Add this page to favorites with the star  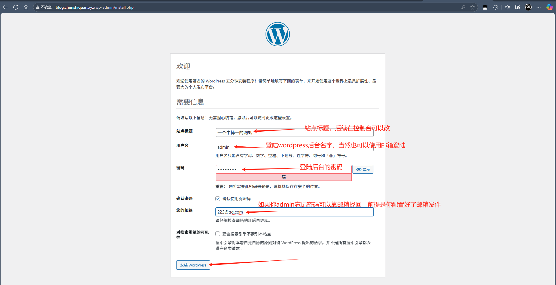point(473,7)
